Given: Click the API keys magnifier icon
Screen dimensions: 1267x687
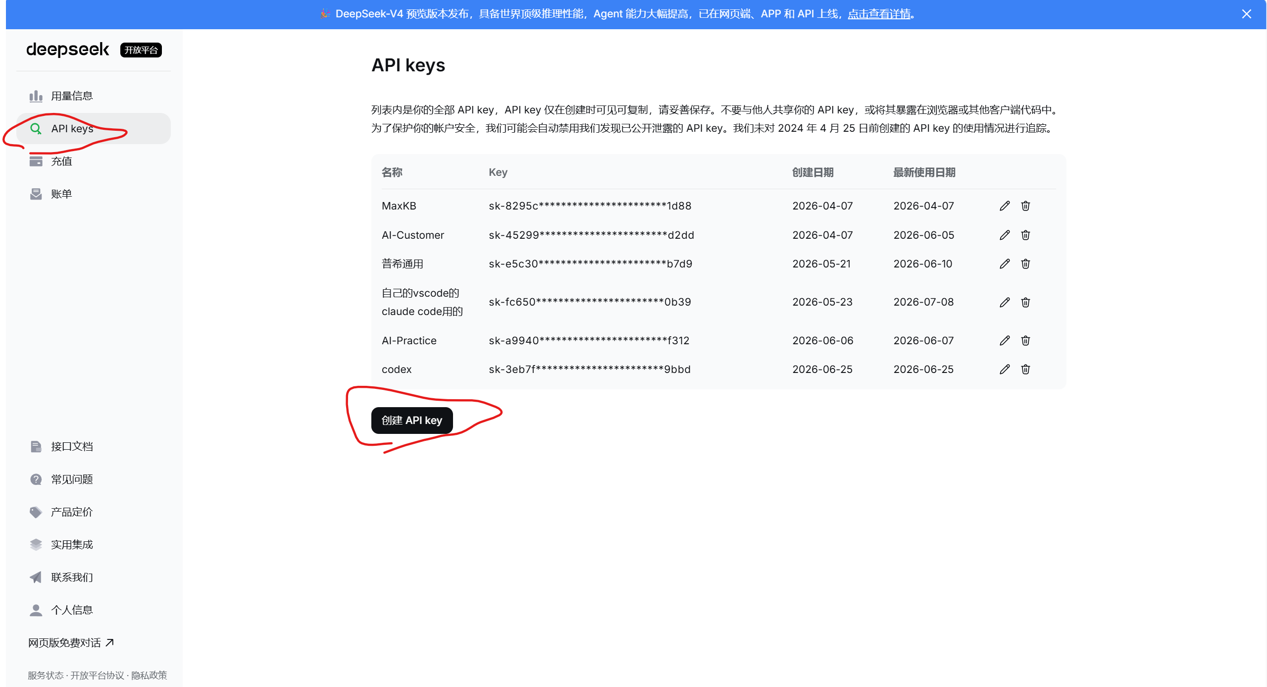Looking at the screenshot, I should 36,129.
